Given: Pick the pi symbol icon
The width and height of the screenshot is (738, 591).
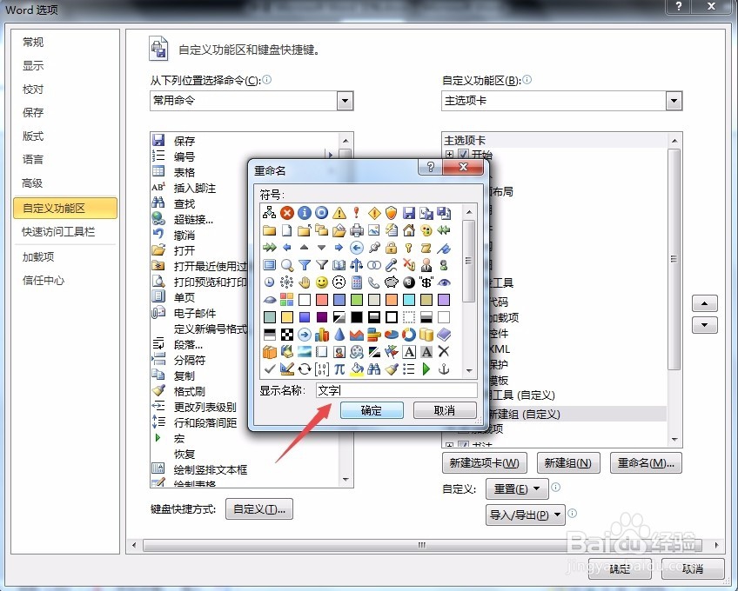Looking at the screenshot, I should (x=339, y=369).
